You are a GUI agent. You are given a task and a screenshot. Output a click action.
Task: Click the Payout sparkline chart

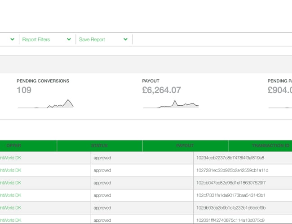coord(171,104)
